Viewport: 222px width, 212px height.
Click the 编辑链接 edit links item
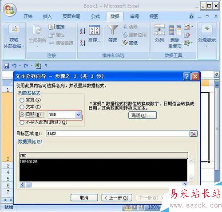tap(61, 43)
